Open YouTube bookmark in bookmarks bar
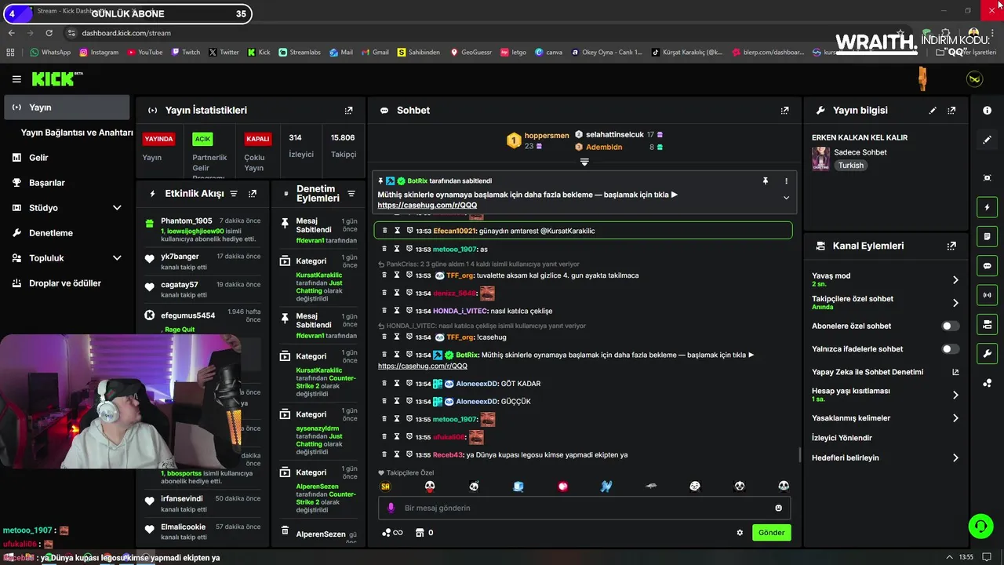Image resolution: width=1004 pixels, height=565 pixels. tap(144, 53)
